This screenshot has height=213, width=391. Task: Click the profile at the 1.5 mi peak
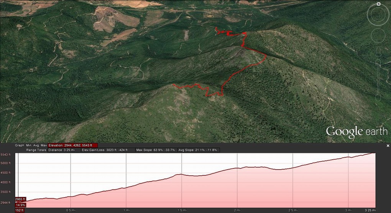click(x=179, y=175)
